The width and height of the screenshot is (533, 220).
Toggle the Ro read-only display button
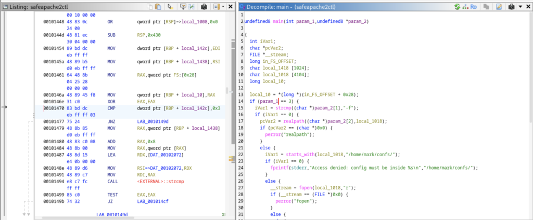pos(474,7)
